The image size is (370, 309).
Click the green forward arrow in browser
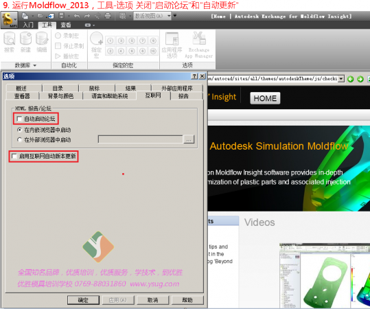[x=360, y=79]
